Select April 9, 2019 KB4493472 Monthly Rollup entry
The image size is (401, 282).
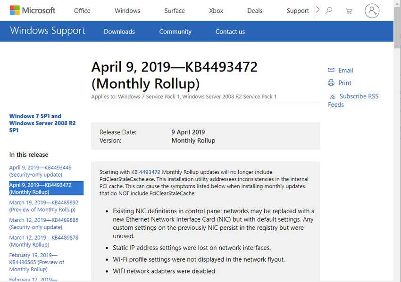tap(46, 188)
